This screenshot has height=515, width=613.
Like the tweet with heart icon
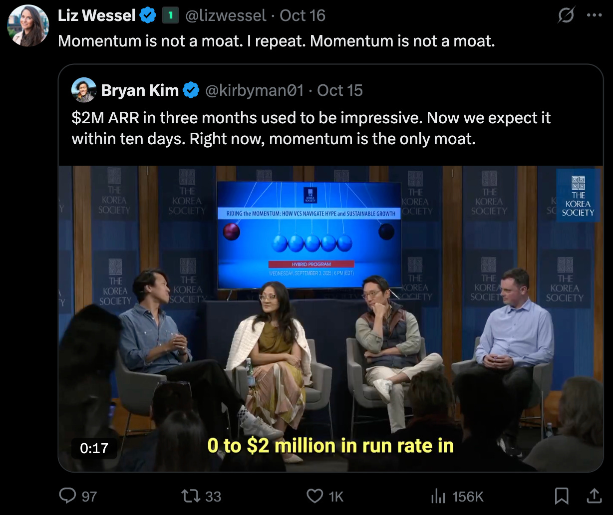point(314,496)
